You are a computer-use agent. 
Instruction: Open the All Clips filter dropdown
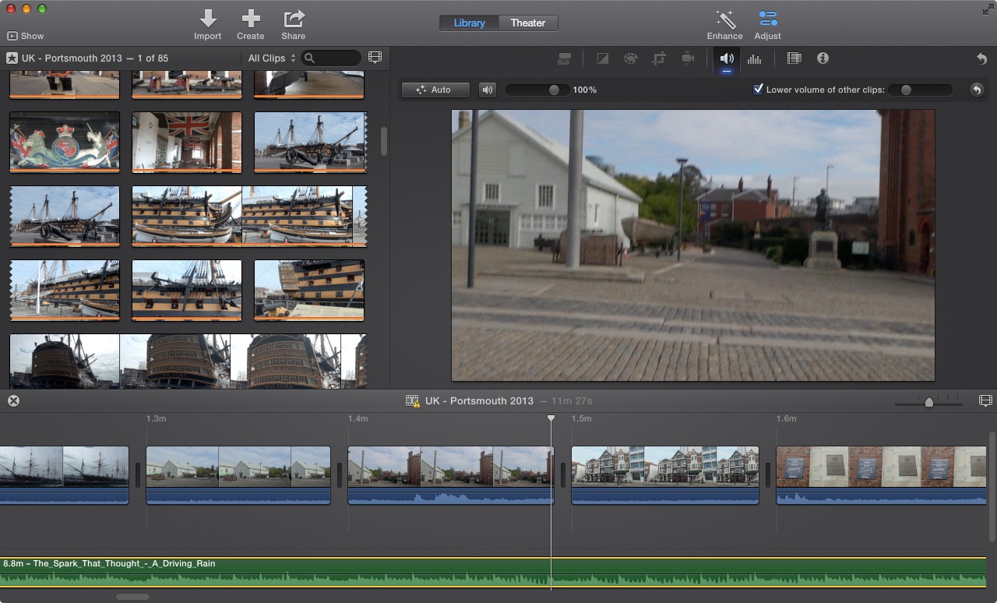click(271, 58)
